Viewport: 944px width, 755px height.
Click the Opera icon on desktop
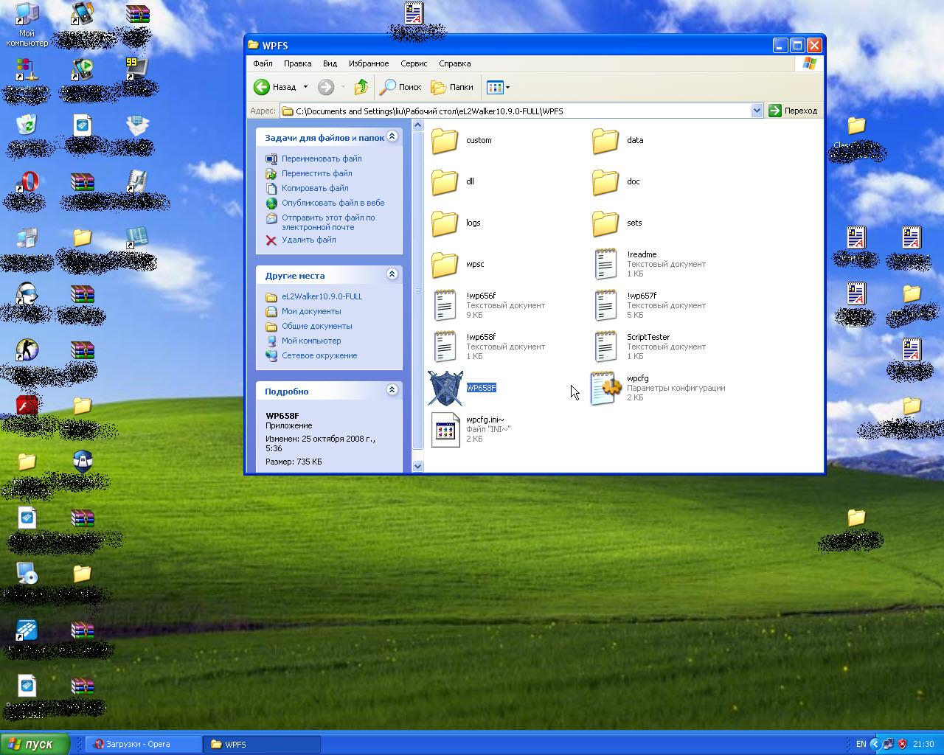(x=27, y=181)
